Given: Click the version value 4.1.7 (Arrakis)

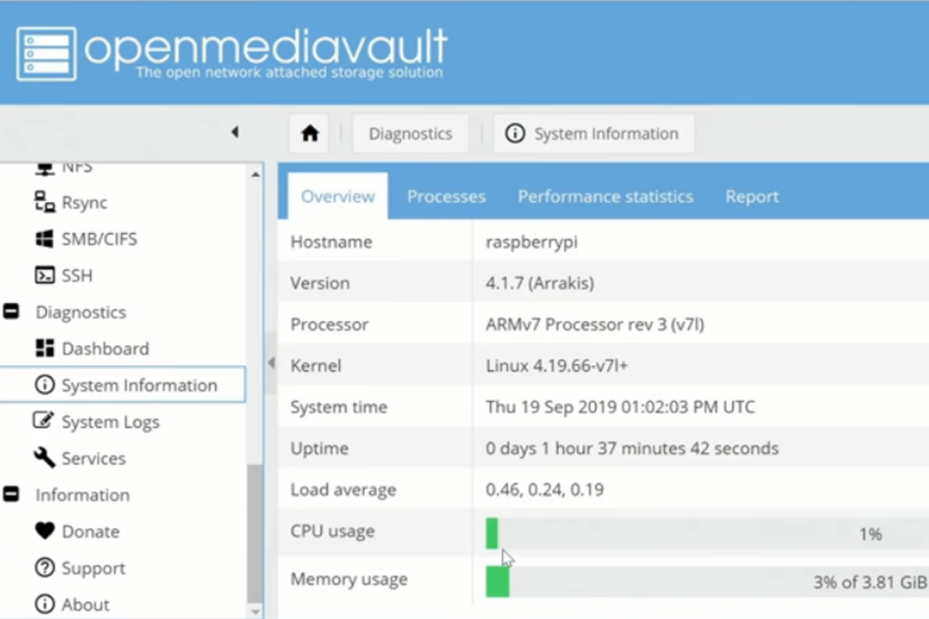Looking at the screenshot, I should pos(540,283).
